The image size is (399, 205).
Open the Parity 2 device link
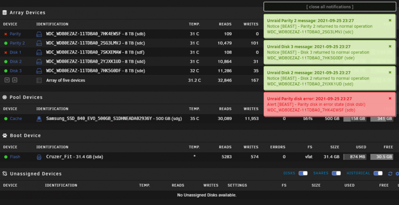(17, 43)
